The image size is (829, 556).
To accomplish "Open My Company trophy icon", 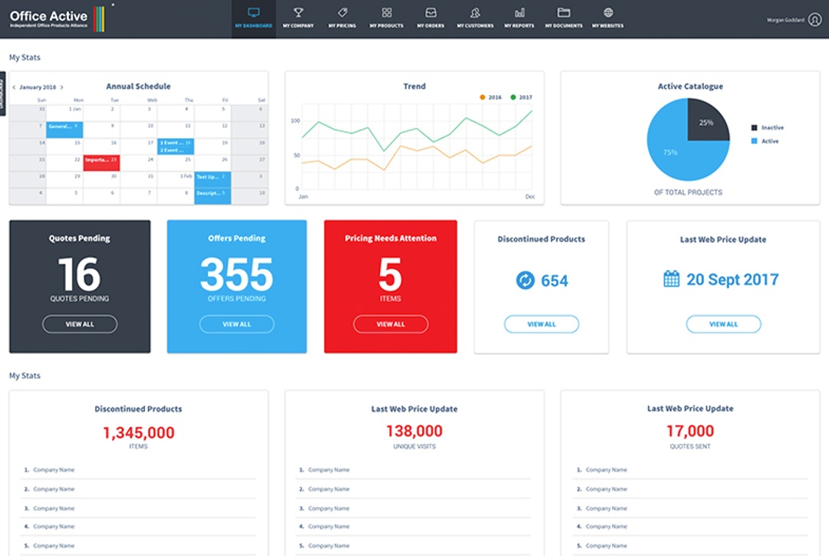I will pyautogui.click(x=298, y=13).
